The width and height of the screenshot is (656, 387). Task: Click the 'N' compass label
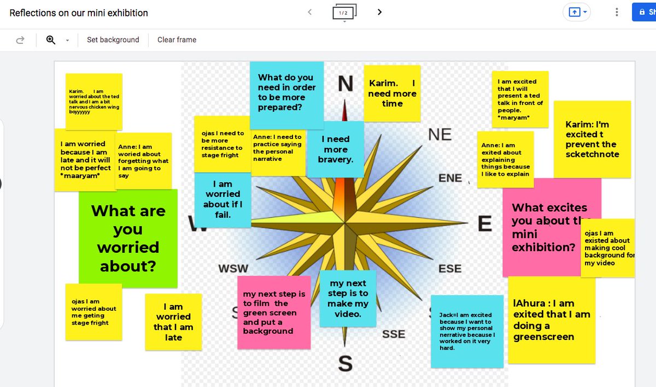(345, 84)
